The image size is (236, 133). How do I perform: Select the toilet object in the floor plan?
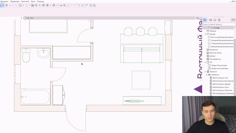point(26,55)
